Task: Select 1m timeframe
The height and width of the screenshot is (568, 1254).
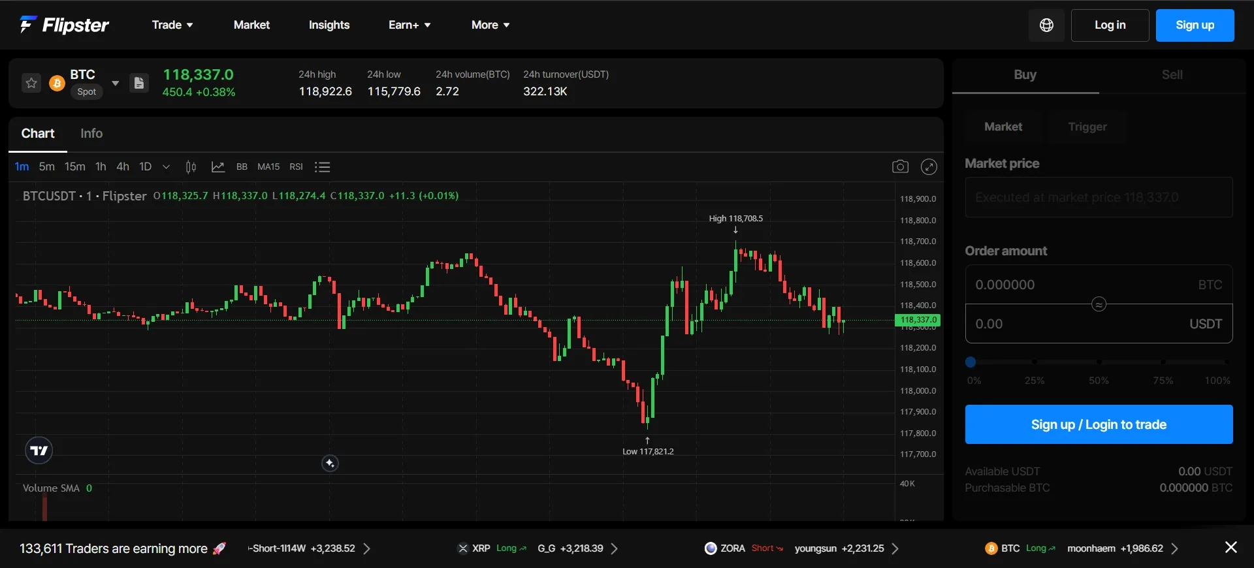Action: (22, 166)
